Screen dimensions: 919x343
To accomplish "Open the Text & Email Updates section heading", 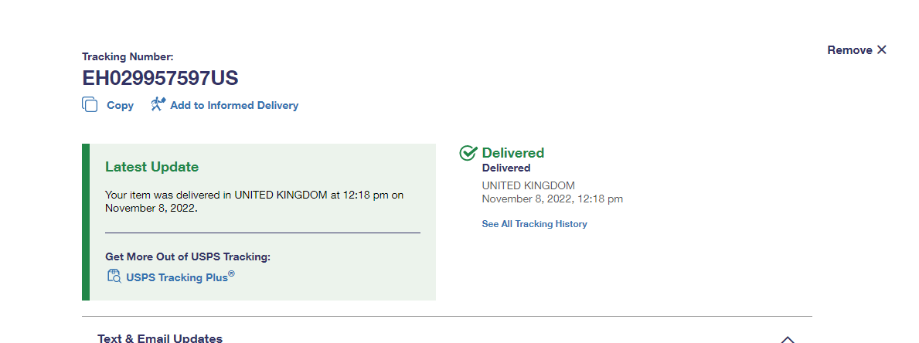I will point(160,338).
